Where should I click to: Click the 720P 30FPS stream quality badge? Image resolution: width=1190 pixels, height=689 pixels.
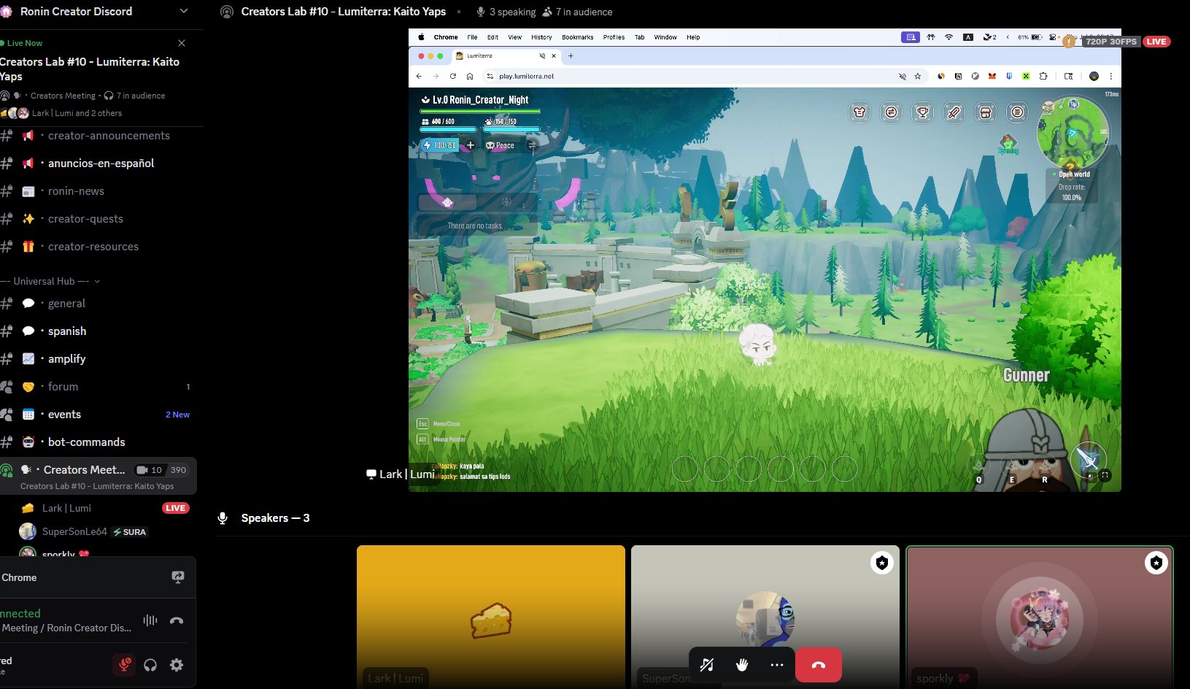1111,42
